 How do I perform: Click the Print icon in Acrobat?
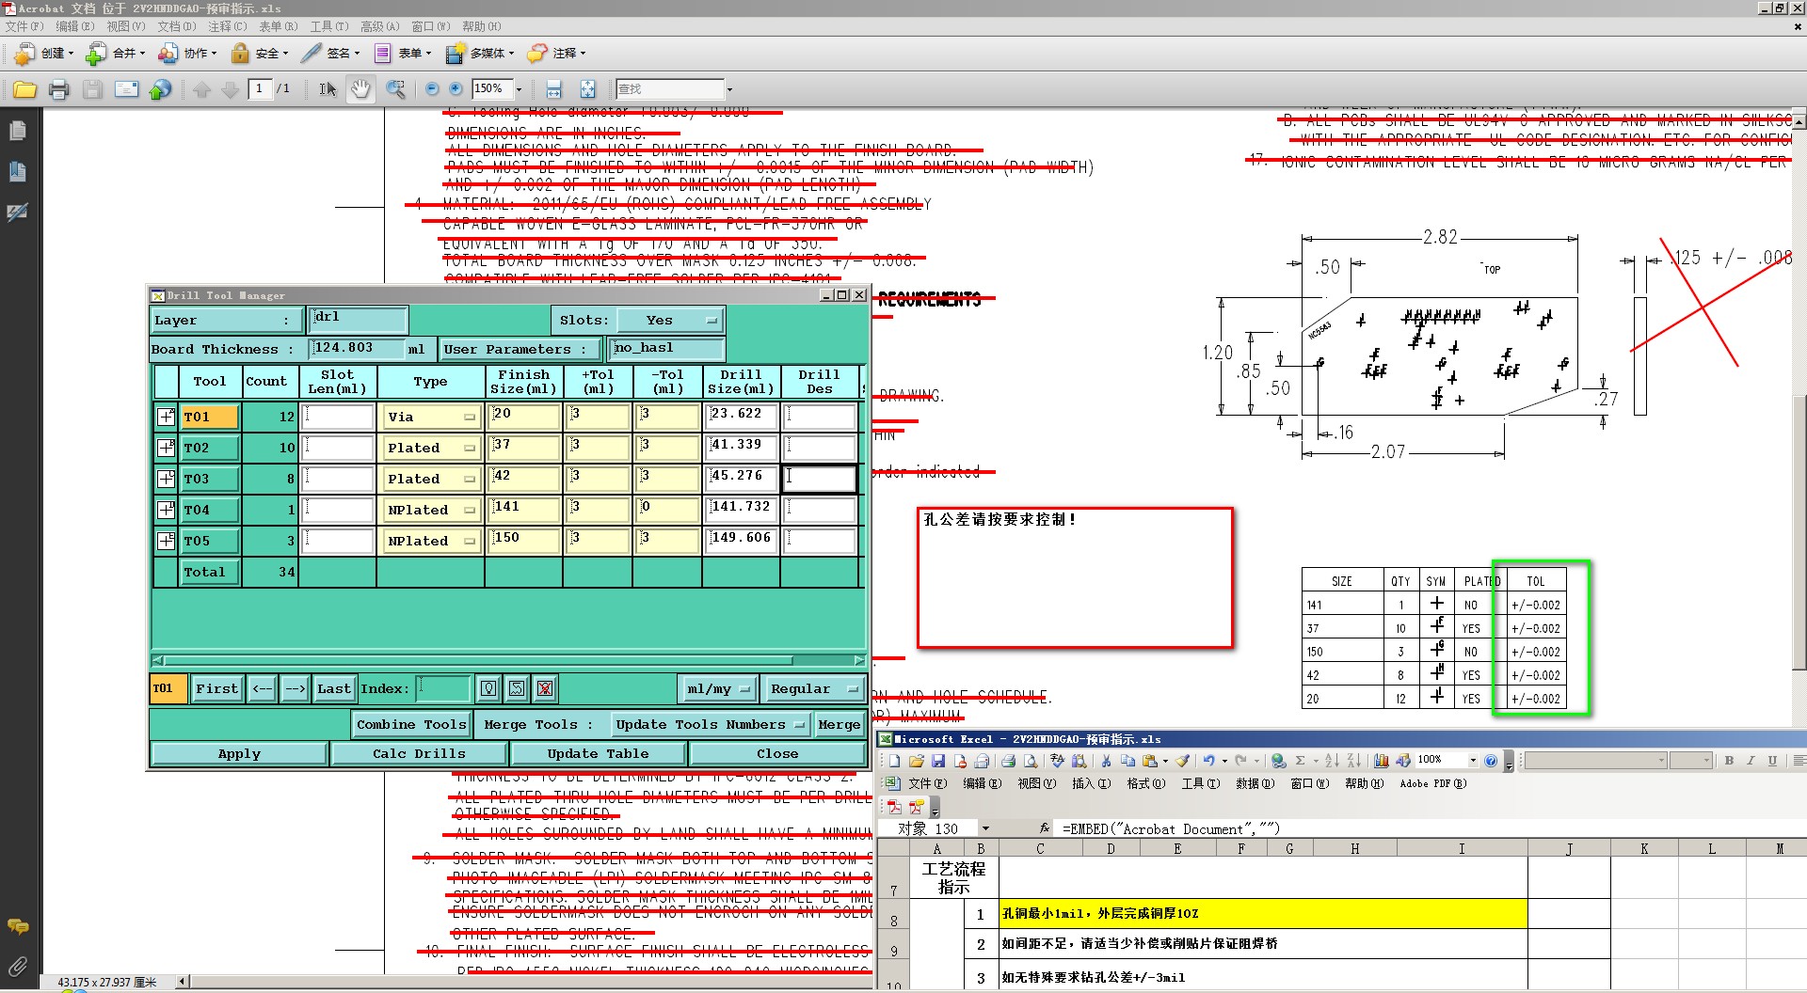point(58,89)
